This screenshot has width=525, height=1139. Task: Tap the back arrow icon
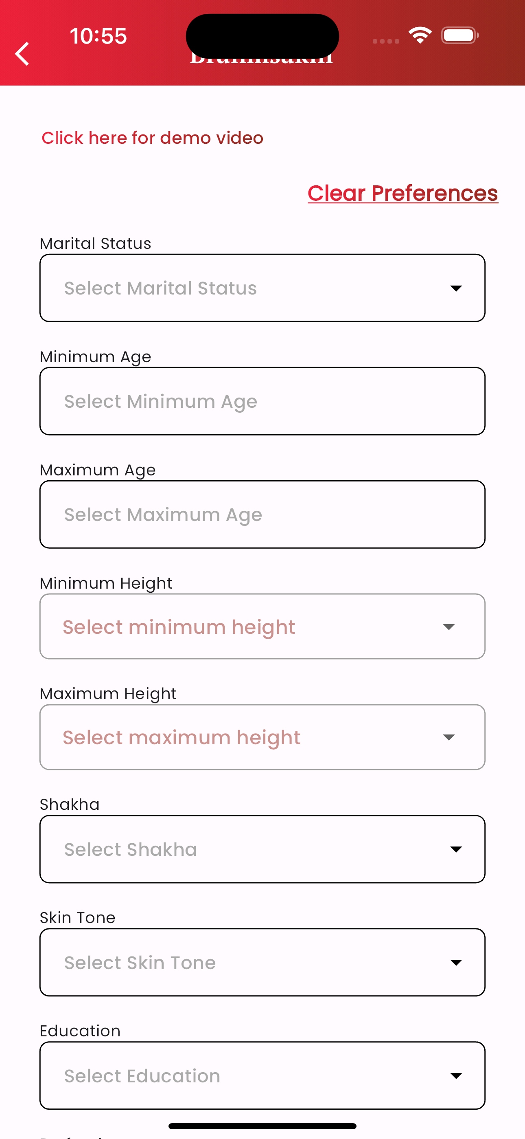click(x=22, y=54)
